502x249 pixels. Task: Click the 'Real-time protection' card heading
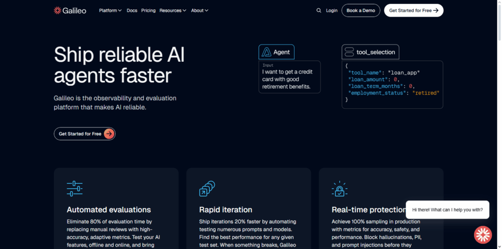point(369,210)
